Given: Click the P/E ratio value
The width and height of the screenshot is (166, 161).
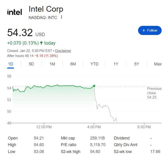Looking at the screenshot, I should pos(98,145).
